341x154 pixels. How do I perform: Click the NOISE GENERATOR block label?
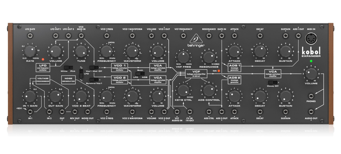(68, 80)
